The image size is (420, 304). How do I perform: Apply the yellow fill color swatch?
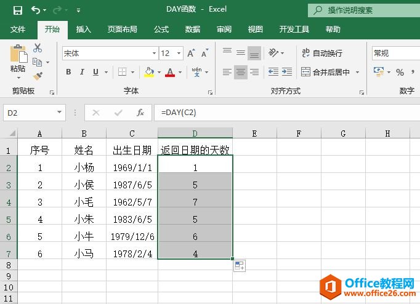[149, 72]
